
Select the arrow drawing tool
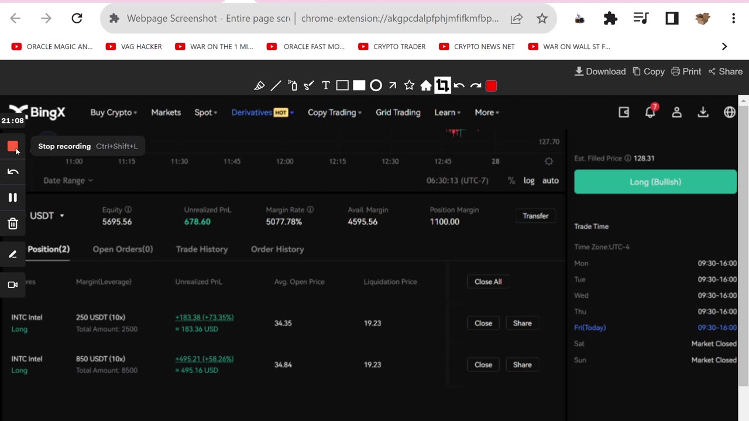[393, 86]
